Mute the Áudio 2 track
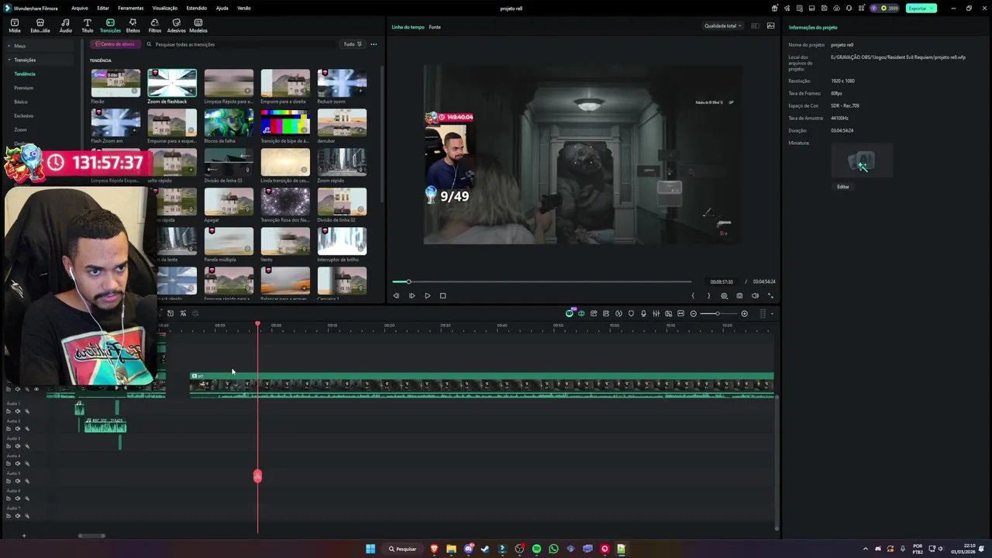The image size is (992, 558). coord(18,429)
